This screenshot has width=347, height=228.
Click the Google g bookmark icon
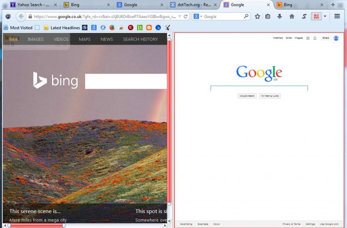pos(94,28)
